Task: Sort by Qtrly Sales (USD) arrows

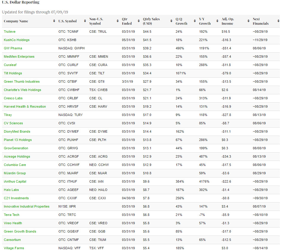Action: pos(171,21)
